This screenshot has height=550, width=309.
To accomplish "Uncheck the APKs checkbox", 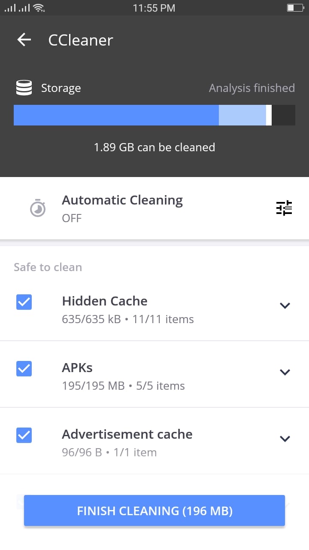I will coord(24,369).
